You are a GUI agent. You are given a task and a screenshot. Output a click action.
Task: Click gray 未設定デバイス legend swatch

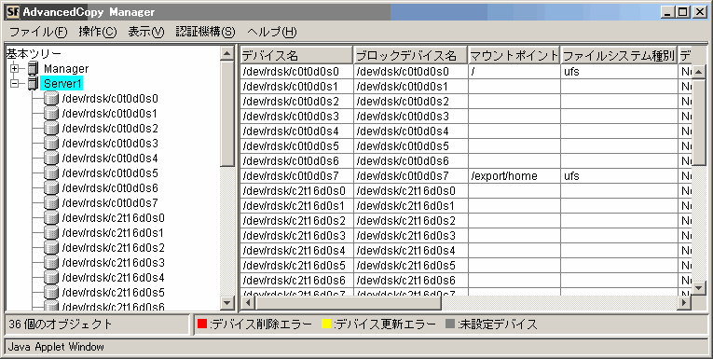point(450,324)
